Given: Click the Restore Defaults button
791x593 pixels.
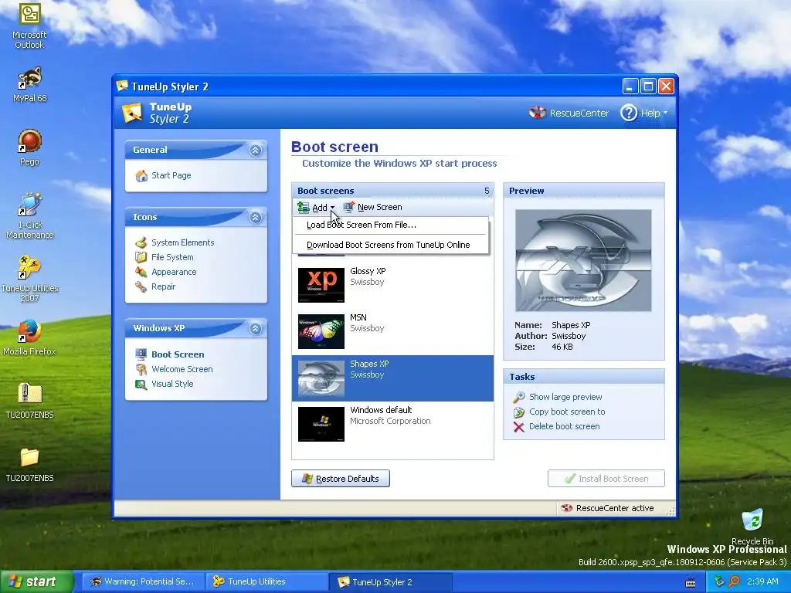Looking at the screenshot, I should pyautogui.click(x=341, y=479).
